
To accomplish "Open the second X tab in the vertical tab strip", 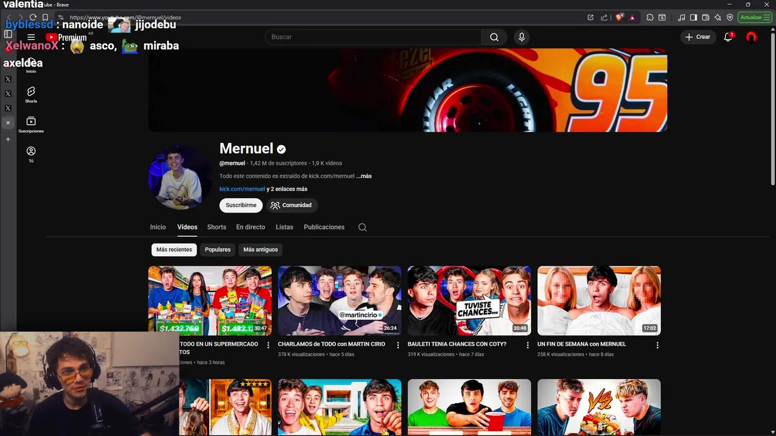I will pos(8,94).
